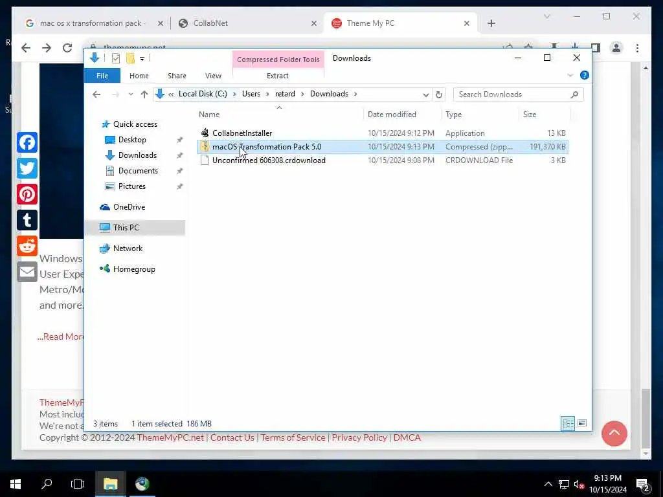This screenshot has height=497, width=663.
Task: Reload the browser page
Action: coord(67,48)
